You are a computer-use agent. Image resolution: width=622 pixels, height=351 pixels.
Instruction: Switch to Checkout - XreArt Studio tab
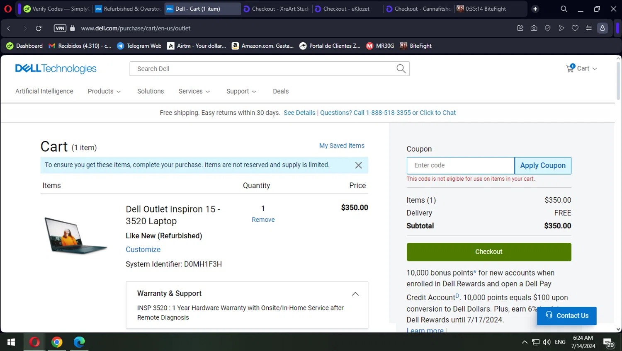pyautogui.click(x=277, y=9)
